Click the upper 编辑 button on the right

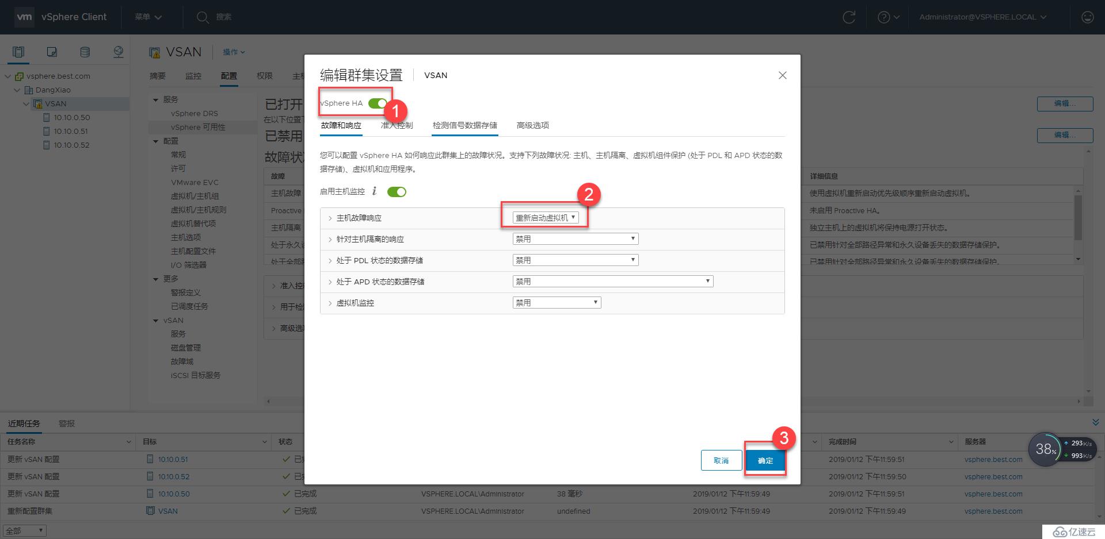[x=1065, y=103]
